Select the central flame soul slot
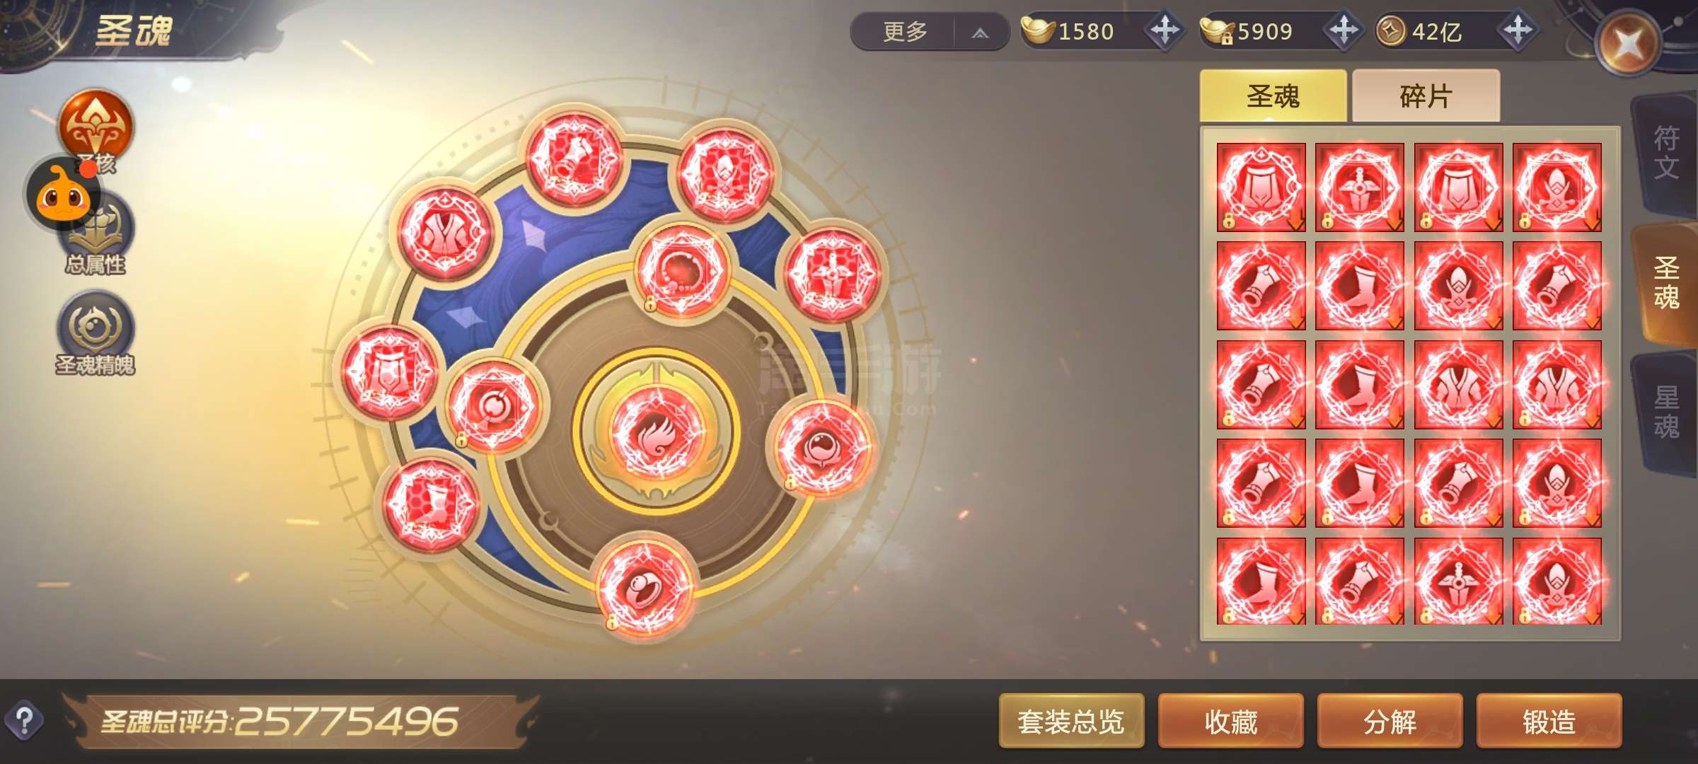 (x=657, y=433)
